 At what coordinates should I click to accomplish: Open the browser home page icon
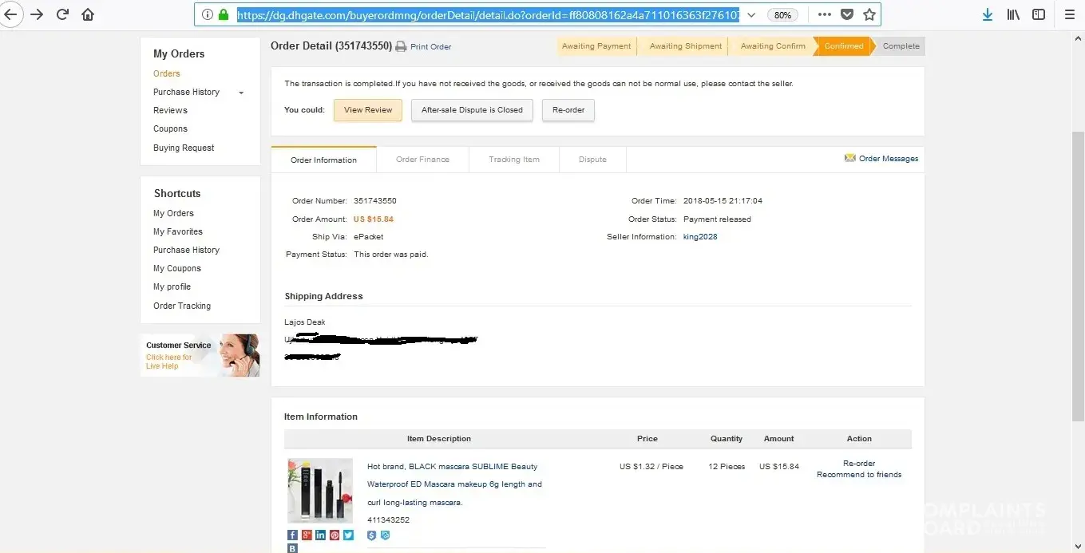(x=88, y=14)
